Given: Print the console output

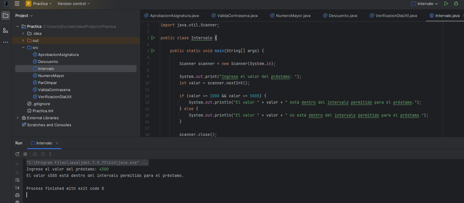Looking at the screenshot, I should coord(17,195).
